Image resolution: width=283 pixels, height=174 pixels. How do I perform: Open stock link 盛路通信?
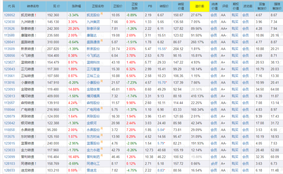pyautogui.click(x=93, y=42)
